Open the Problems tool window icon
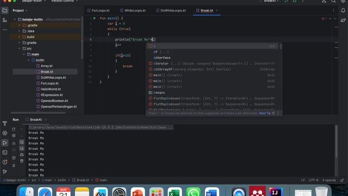 [5, 162]
